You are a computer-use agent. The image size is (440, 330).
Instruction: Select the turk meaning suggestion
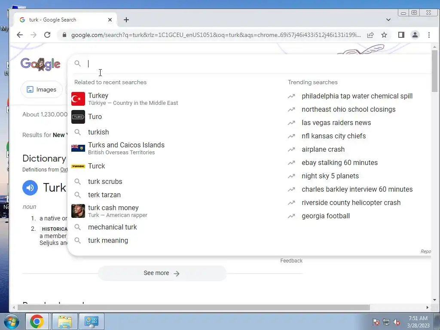pyautogui.click(x=108, y=241)
